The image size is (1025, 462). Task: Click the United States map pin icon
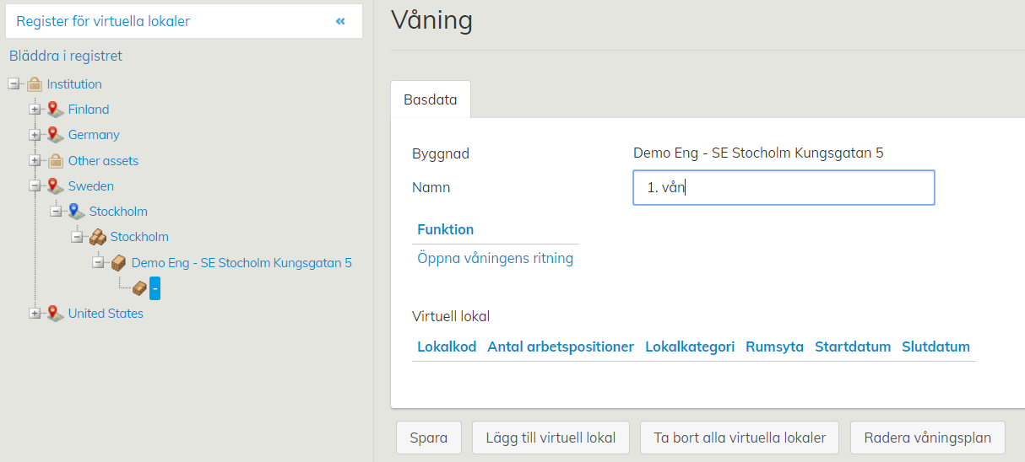(56, 314)
